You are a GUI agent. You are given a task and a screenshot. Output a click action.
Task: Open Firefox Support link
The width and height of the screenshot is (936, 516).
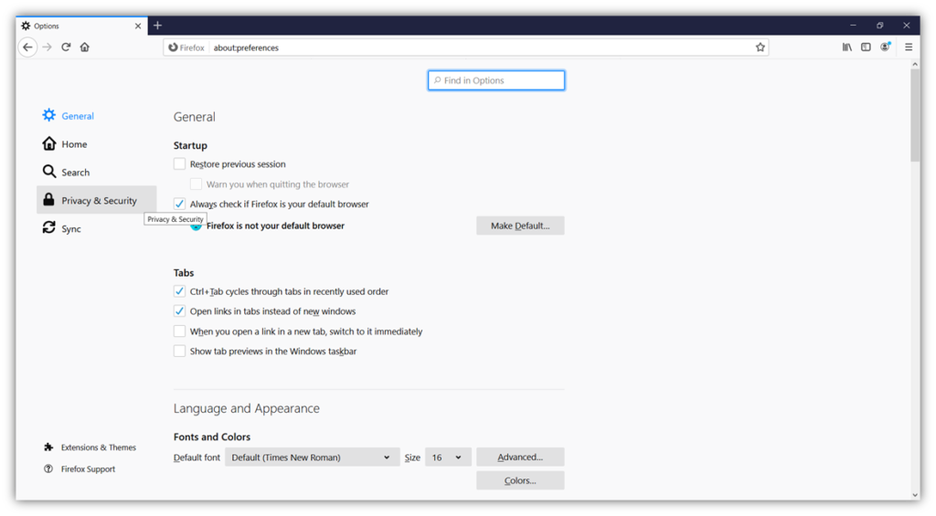coord(80,469)
